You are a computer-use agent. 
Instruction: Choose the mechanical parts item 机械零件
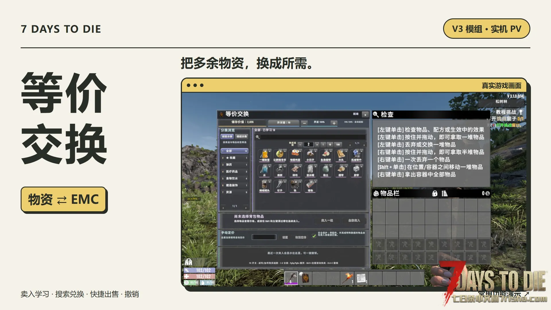[x=356, y=155]
